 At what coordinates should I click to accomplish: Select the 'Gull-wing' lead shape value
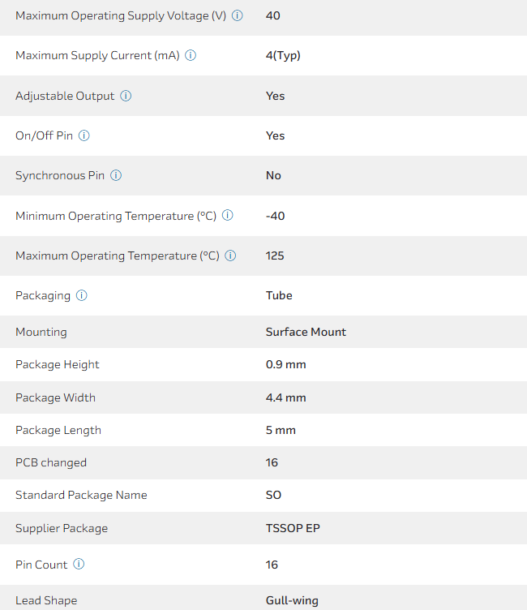(x=292, y=601)
